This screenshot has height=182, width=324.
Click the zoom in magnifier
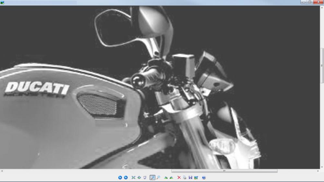tap(153, 178)
